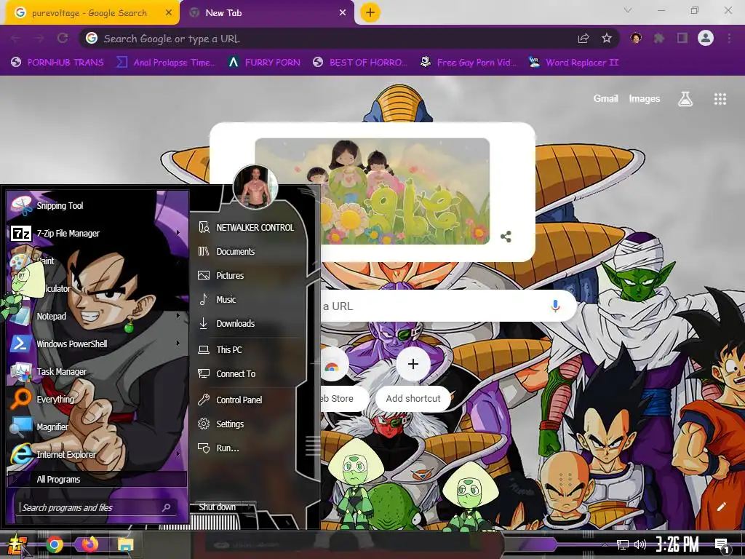
Task: Open a new browser tab
Action: (370, 13)
